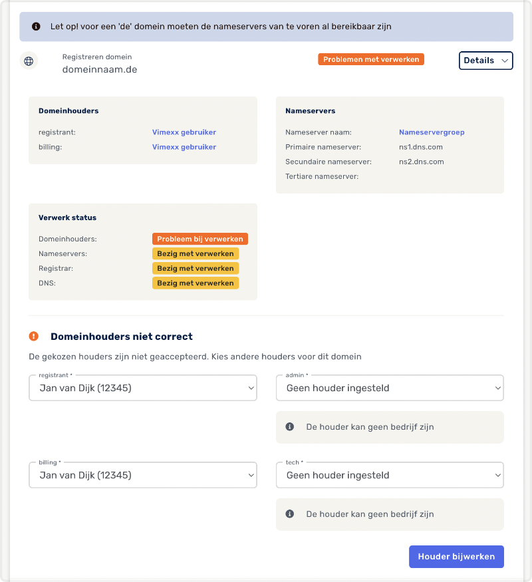Open the admin holder dropdown
Viewport: 532px width, 582px height.
tap(390, 388)
